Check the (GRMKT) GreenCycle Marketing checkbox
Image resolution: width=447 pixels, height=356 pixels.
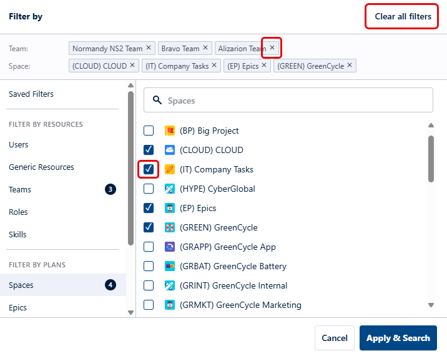point(149,305)
